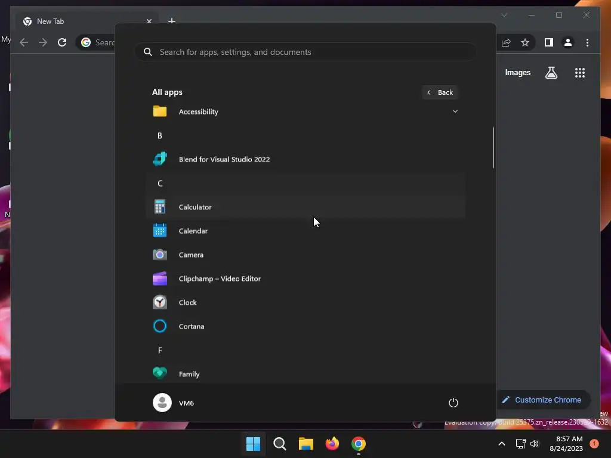Image resolution: width=611 pixels, height=458 pixels.
Task: Open Google Images link
Action: [517, 72]
